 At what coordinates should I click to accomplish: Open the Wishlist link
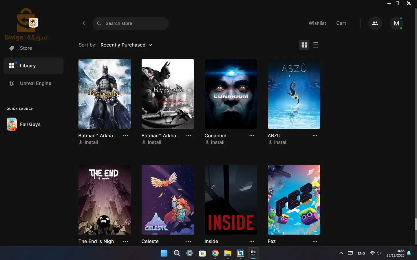[x=317, y=23]
